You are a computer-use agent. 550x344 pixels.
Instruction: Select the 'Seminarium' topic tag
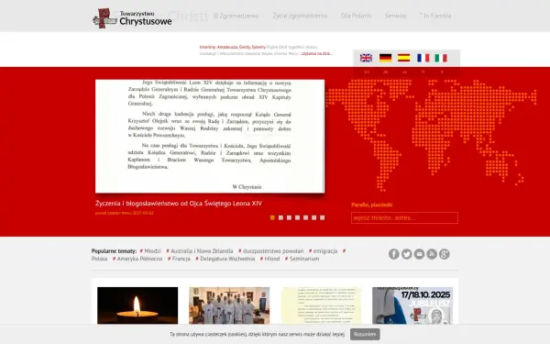[x=302, y=259]
